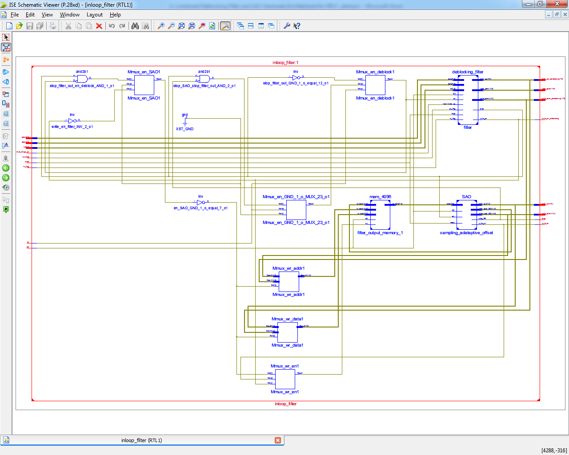Click the Refresh view icon

click(212, 26)
